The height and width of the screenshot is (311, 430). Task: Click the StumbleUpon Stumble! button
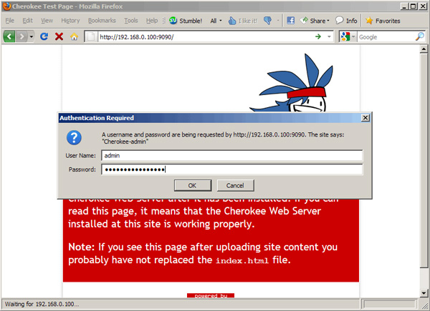point(186,21)
